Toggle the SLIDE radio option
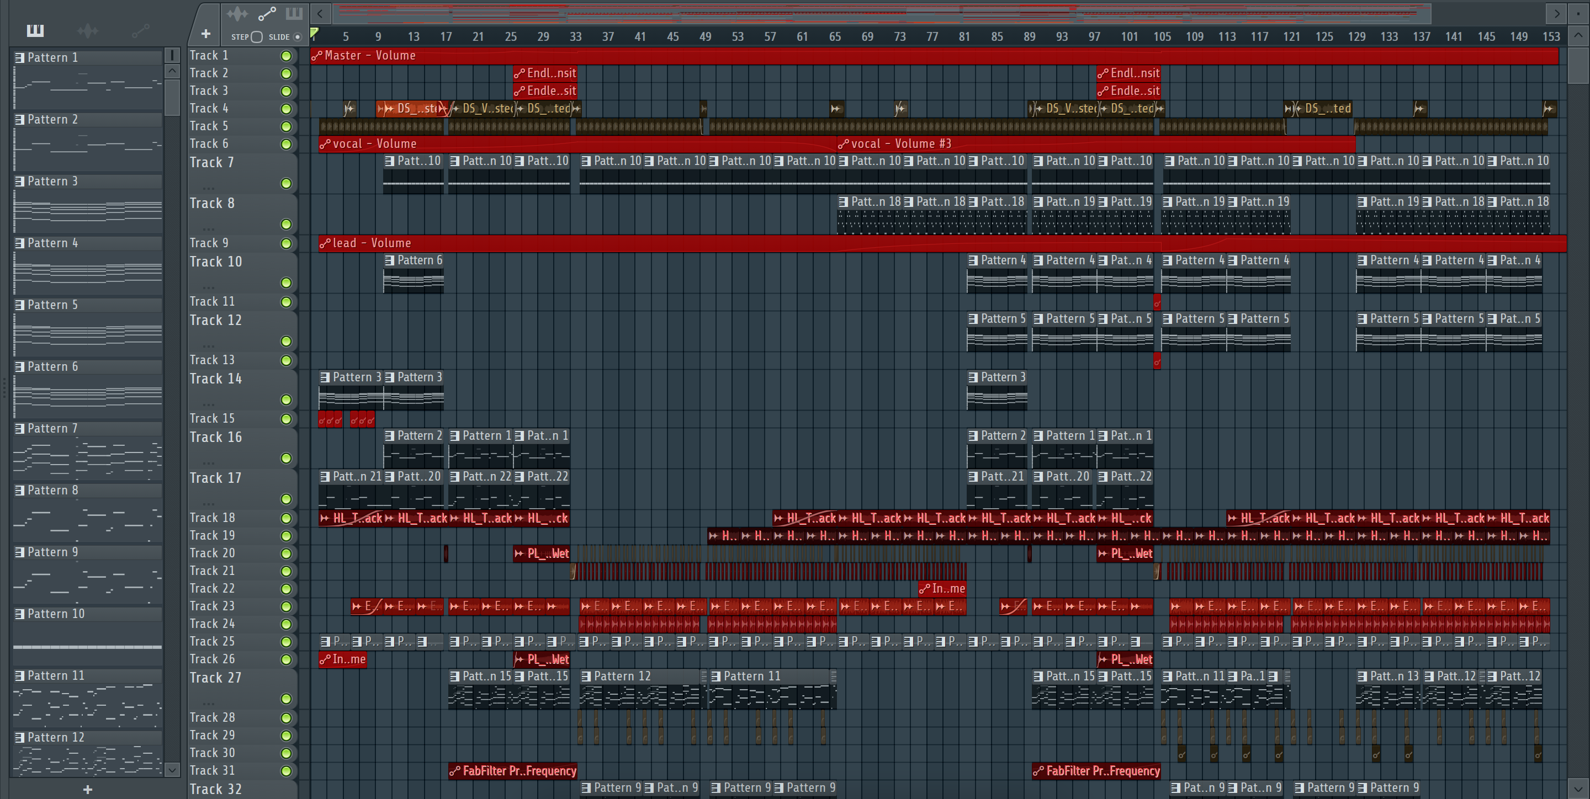 (298, 37)
